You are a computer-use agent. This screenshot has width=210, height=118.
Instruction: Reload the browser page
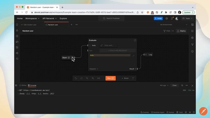point(26,12)
